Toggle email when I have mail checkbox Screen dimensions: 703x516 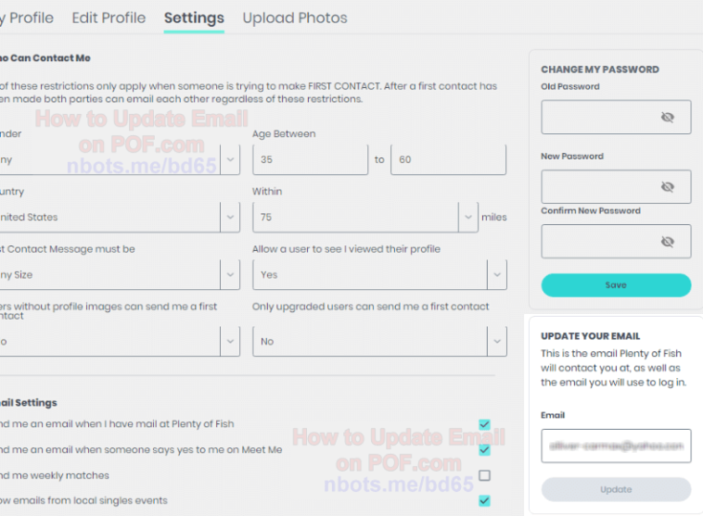[484, 424]
